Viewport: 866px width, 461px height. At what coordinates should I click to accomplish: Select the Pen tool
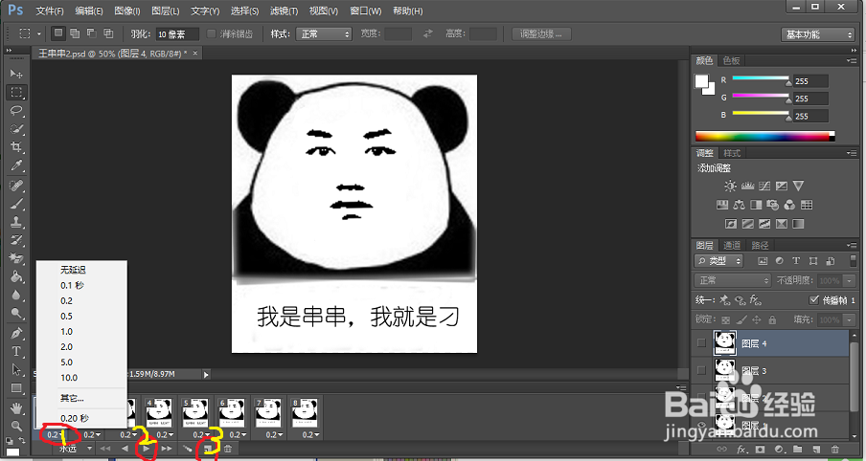(x=16, y=333)
